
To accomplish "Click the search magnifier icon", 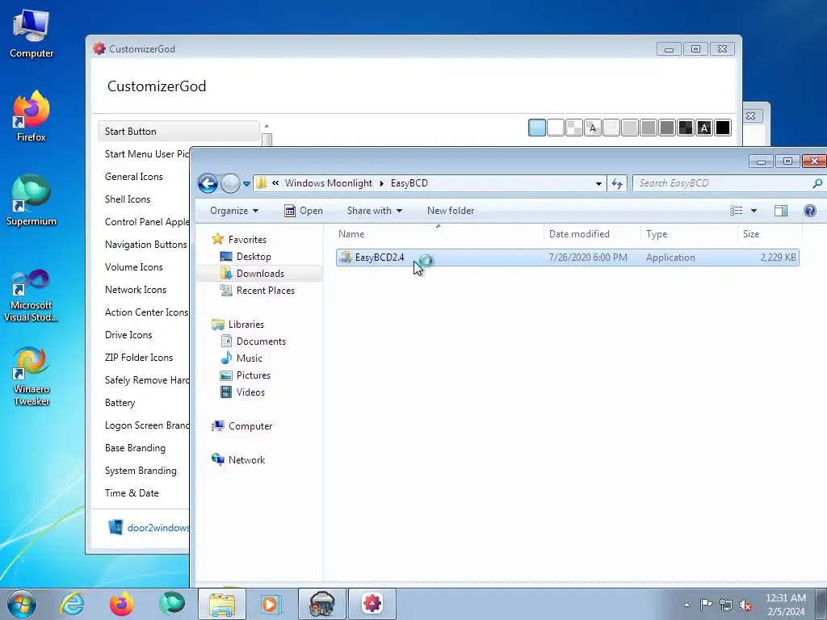I will click(x=817, y=183).
